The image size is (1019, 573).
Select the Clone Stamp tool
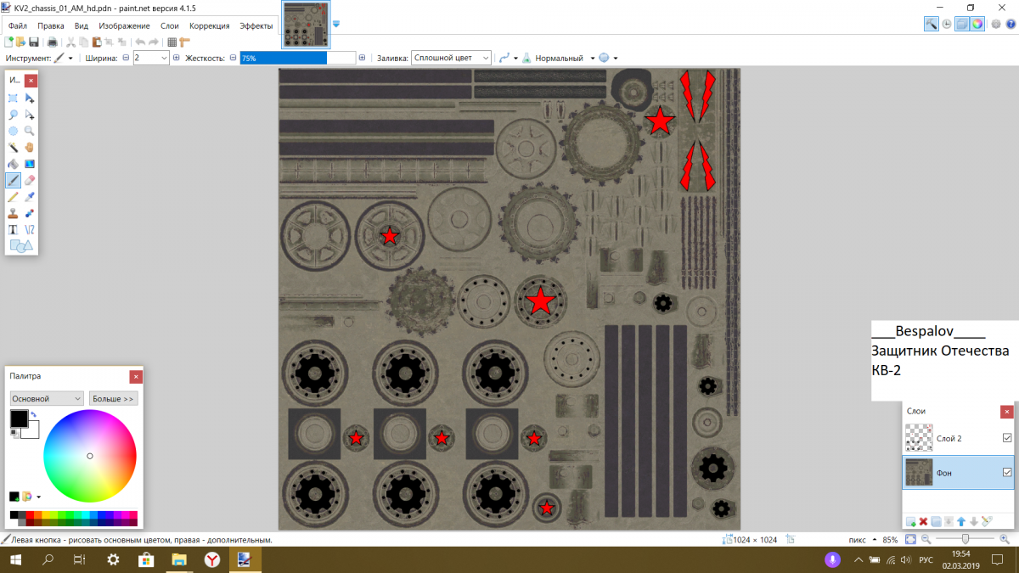tap(14, 213)
